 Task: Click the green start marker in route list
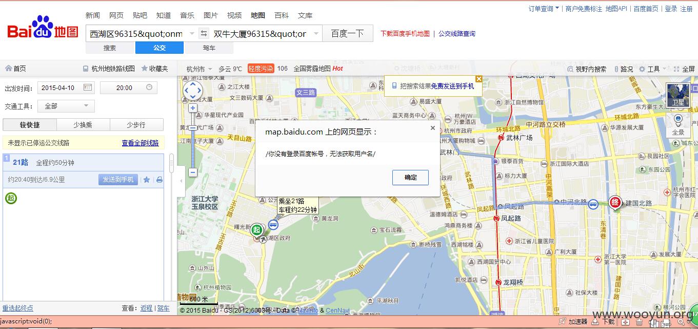[11, 198]
